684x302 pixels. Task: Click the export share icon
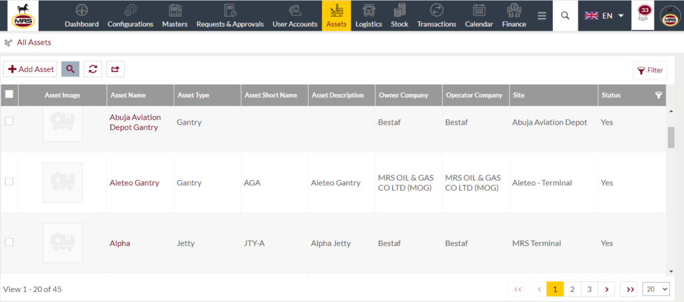click(x=116, y=69)
